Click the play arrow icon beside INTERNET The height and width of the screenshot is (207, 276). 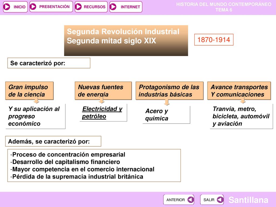[113, 7]
